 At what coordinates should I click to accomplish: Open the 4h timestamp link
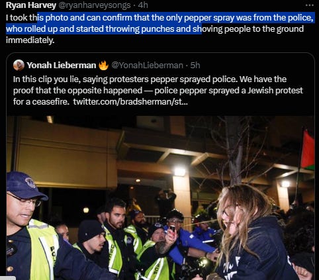pyautogui.click(x=143, y=5)
